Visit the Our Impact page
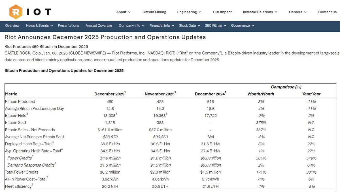The image size is (340, 194). tap(222, 12)
